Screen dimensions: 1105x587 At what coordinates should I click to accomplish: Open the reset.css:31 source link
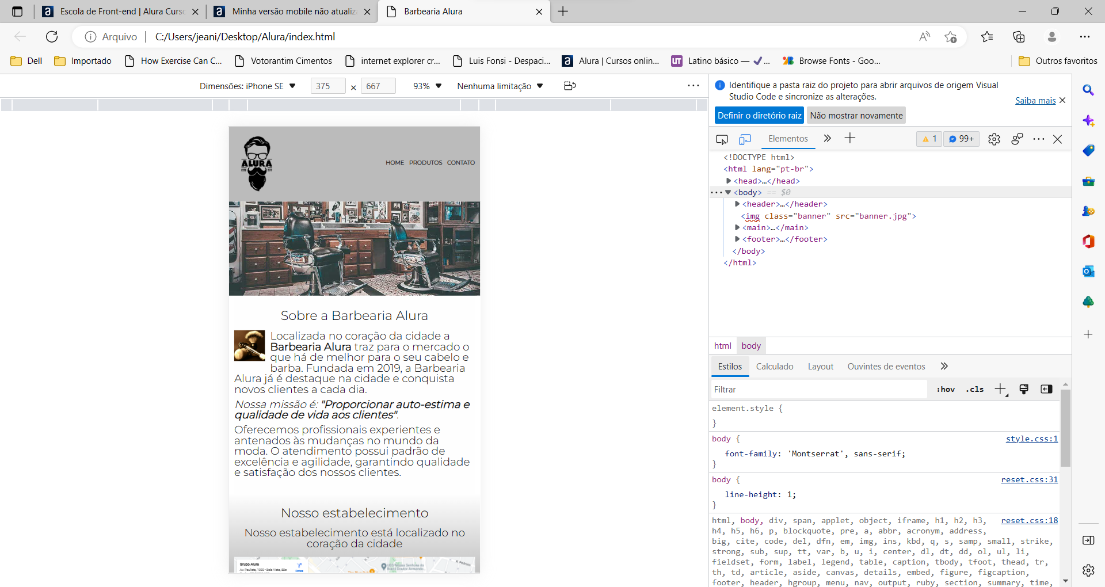[x=1030, y=480]
